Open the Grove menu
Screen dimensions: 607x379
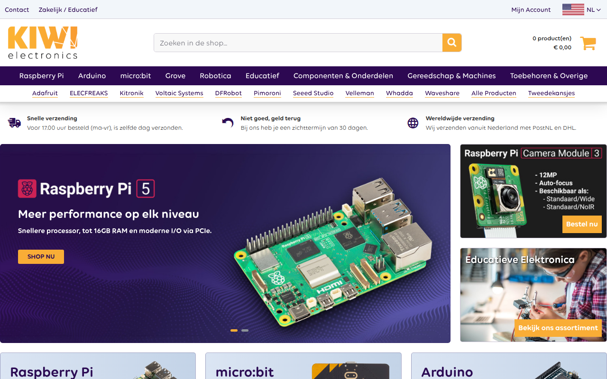[175, 76]
